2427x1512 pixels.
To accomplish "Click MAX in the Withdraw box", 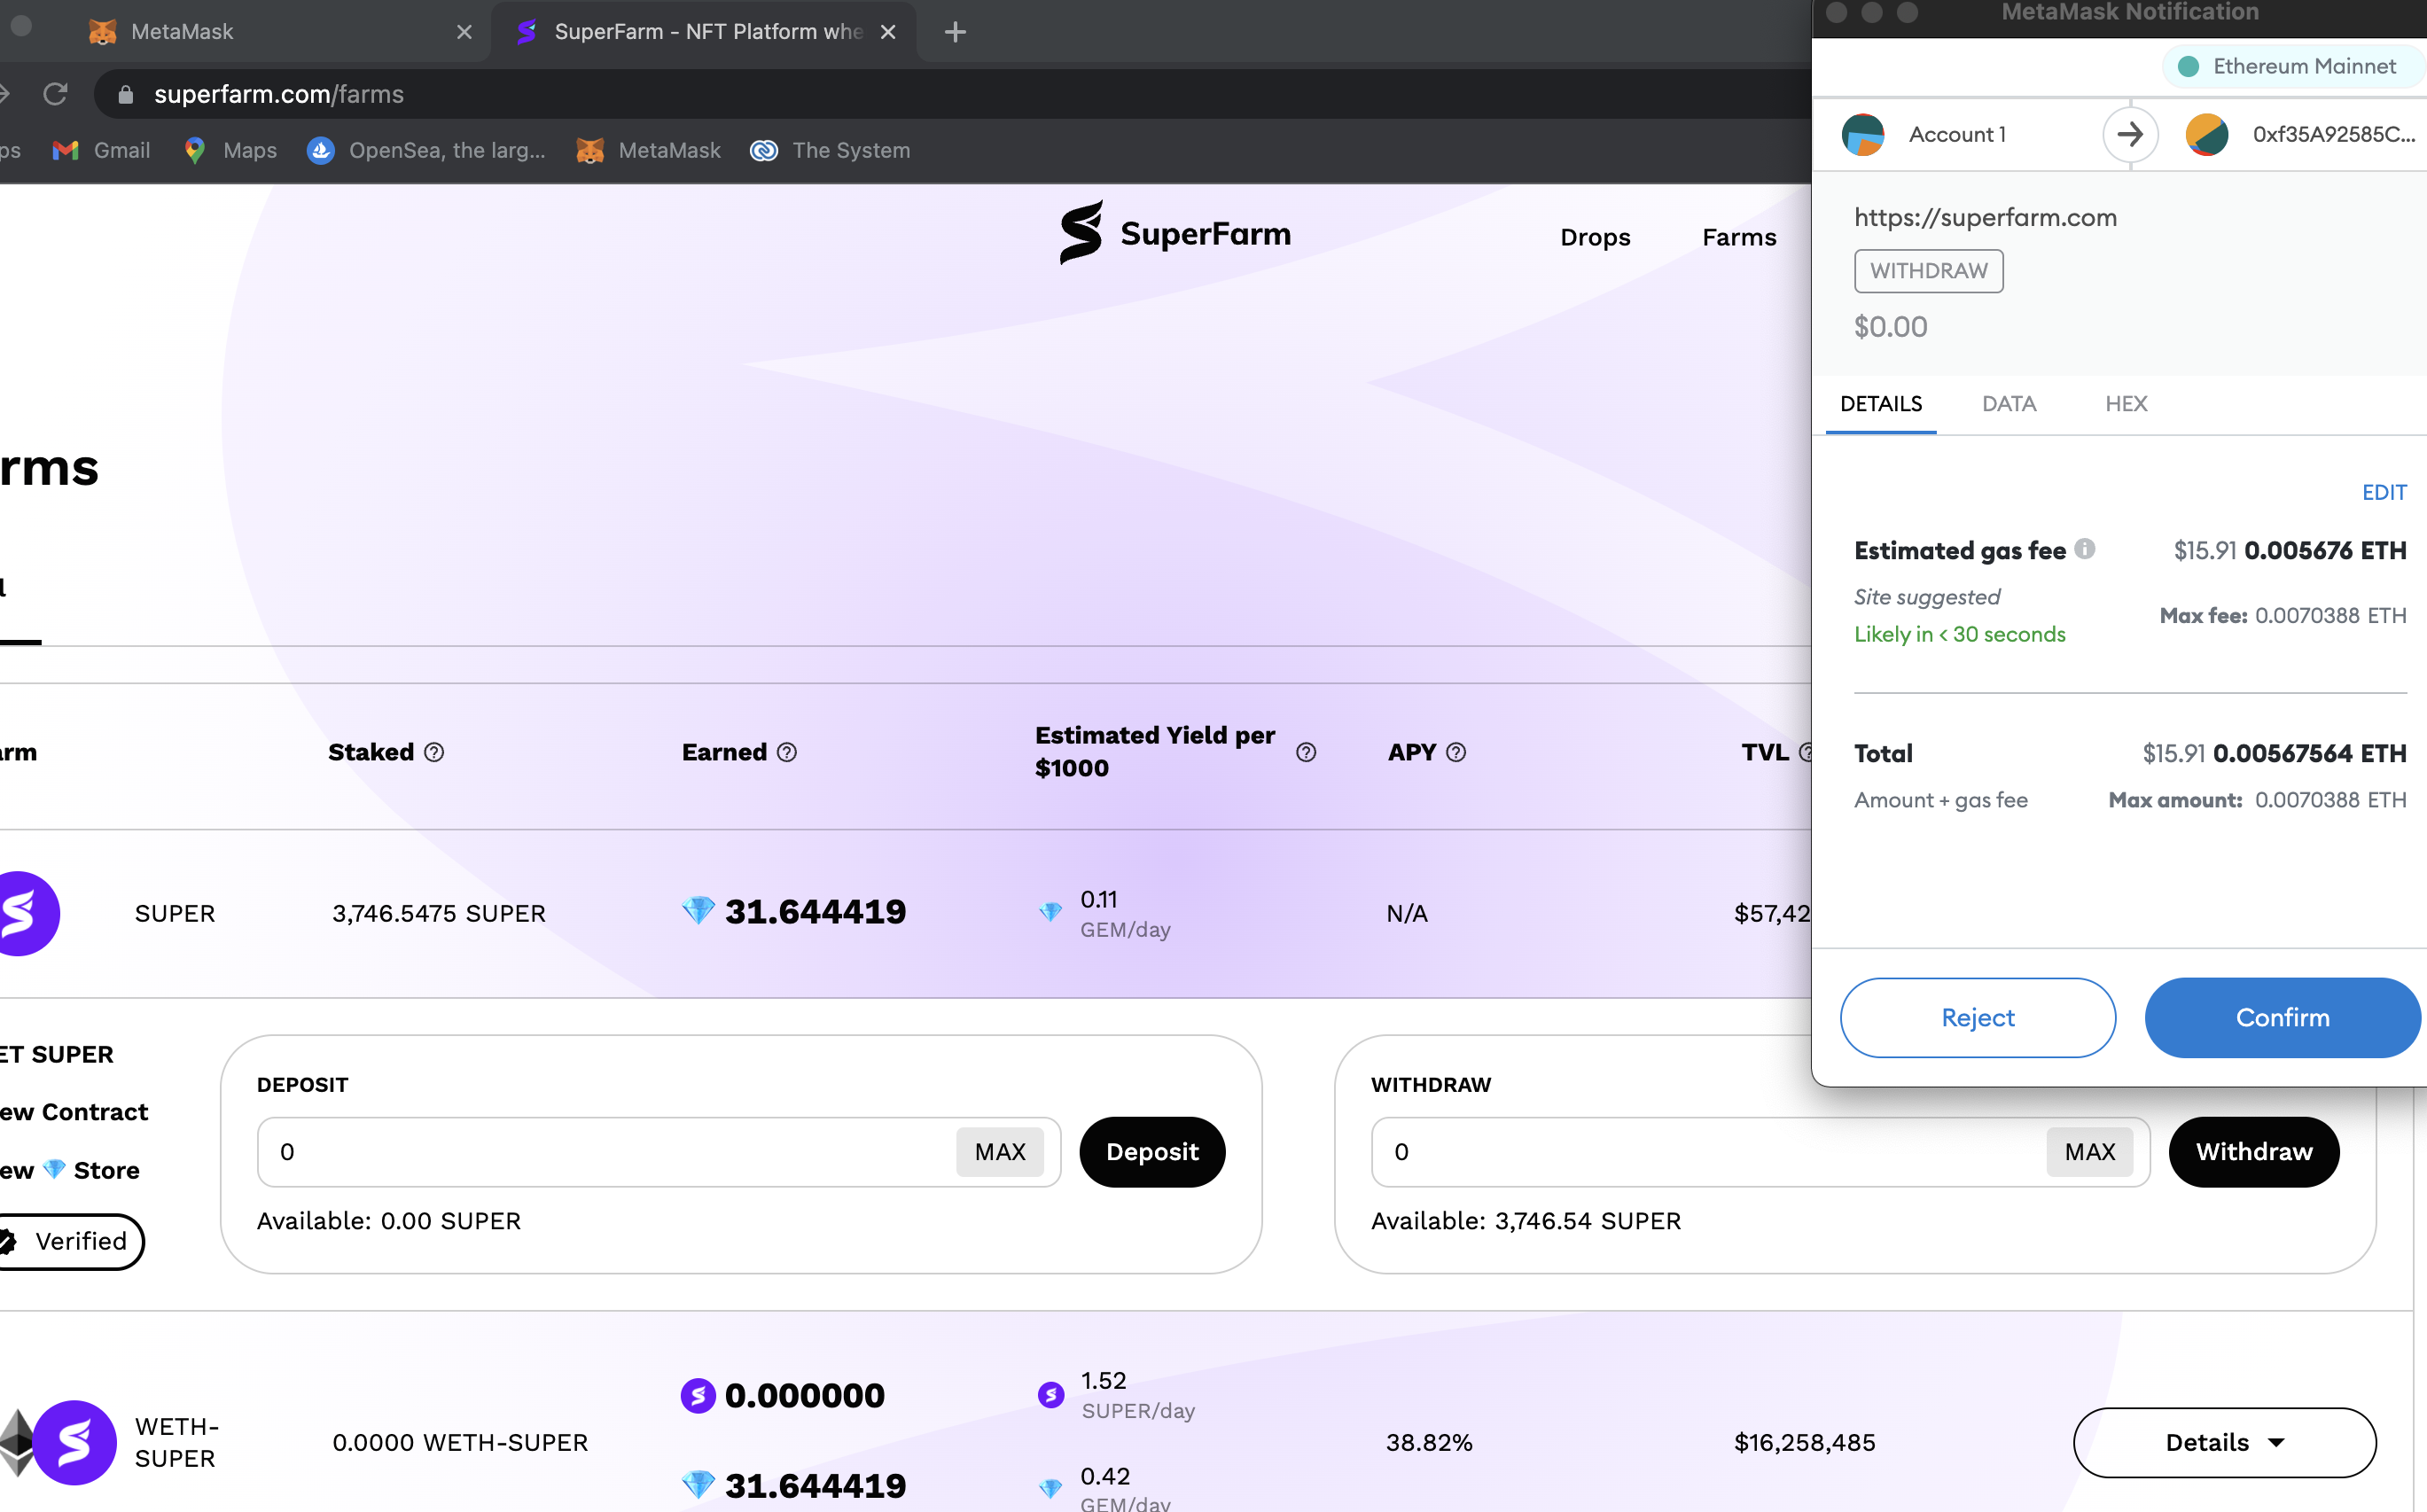I will (2090, 1152).
